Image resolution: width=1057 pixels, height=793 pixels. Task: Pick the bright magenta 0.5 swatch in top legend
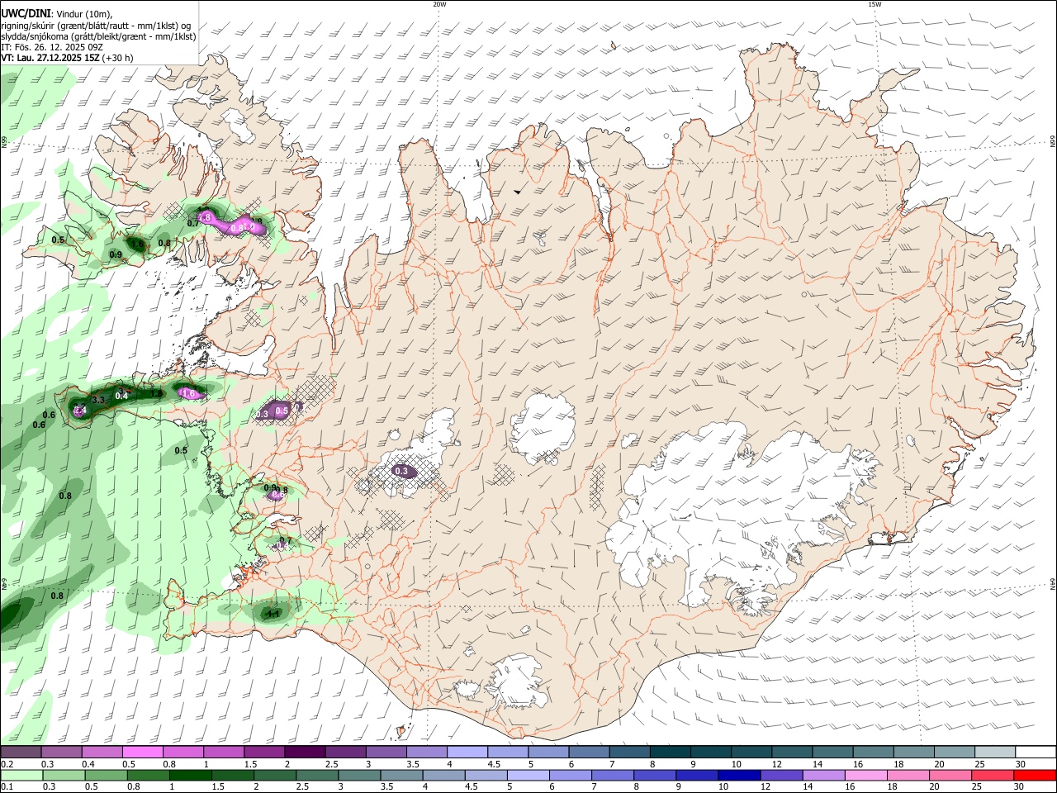[x=142, y=753]
